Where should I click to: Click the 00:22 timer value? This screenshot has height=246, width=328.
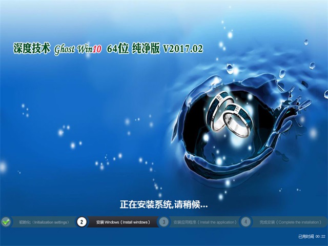coord(320,236)
